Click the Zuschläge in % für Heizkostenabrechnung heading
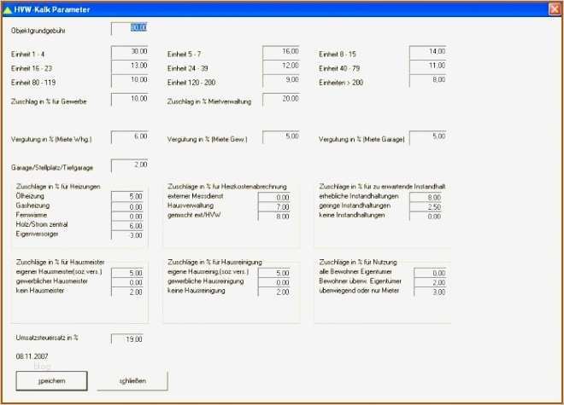Image resolution: width=564 pixels, height=405 pixels. click(x=227, y=187)
